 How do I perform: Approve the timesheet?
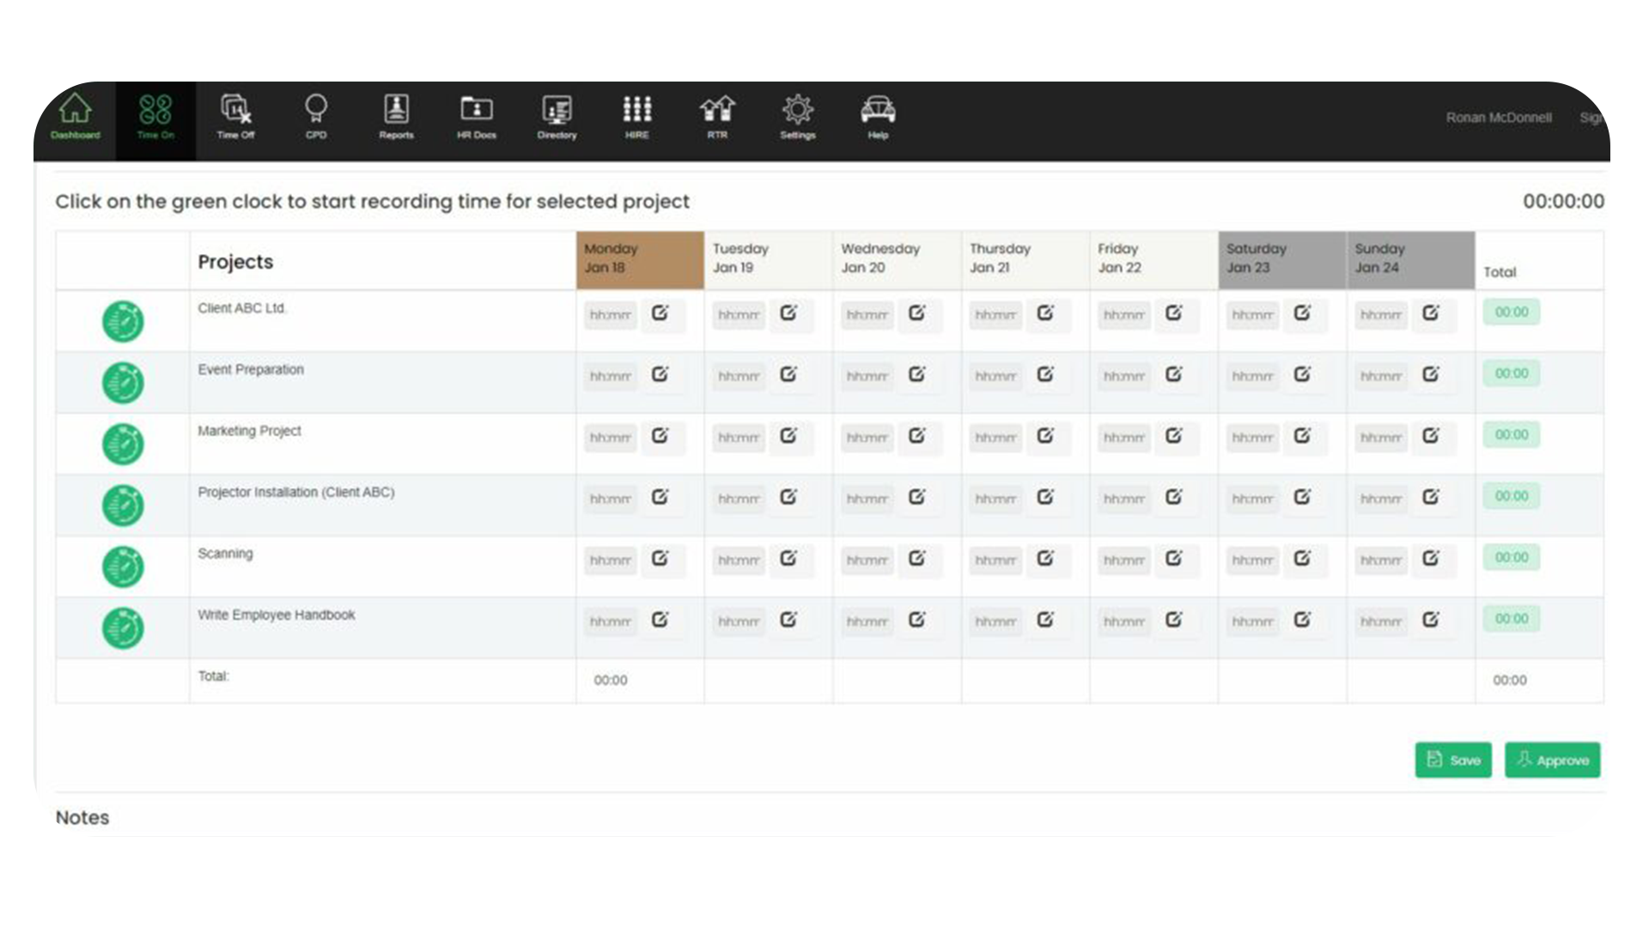coord(1552,760)
